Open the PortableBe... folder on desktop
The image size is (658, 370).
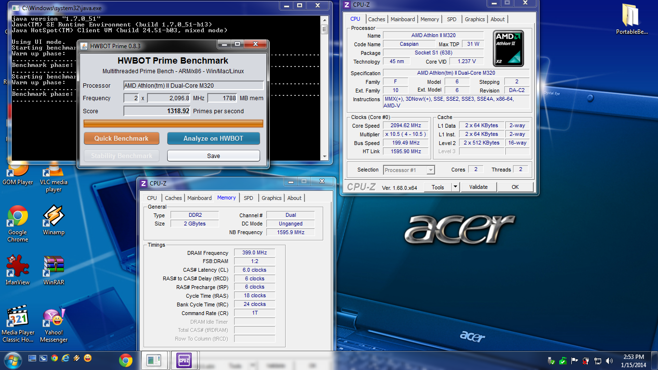[632, 20]
